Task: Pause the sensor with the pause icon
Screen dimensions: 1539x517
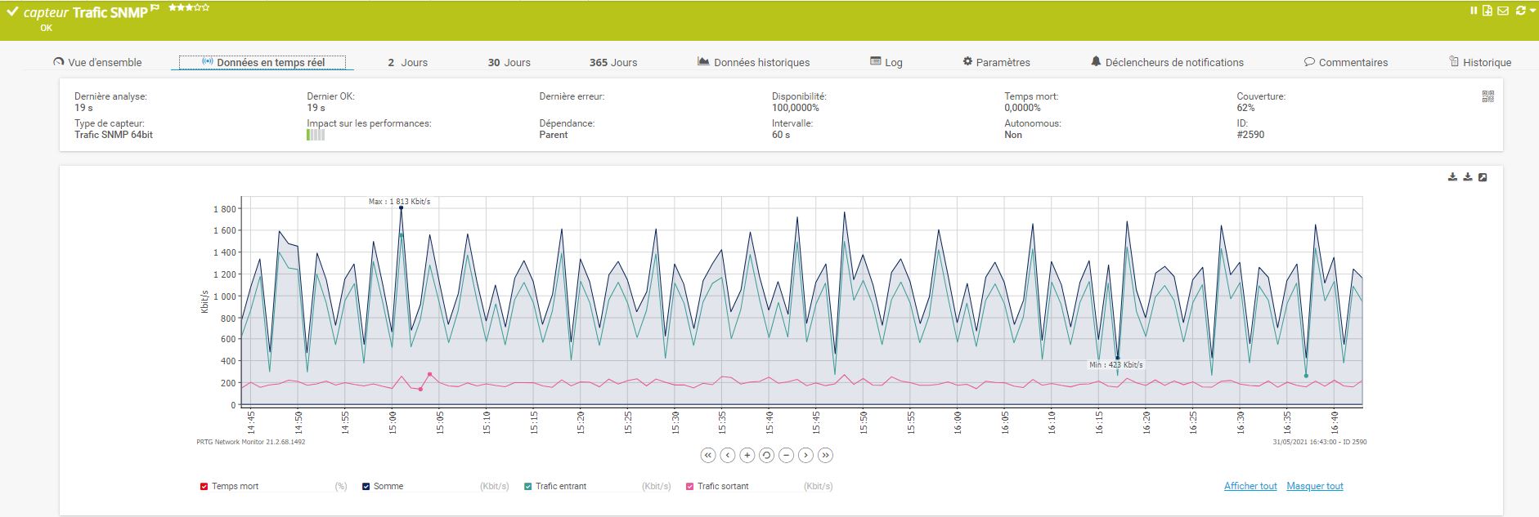Action: point(1474,11)
